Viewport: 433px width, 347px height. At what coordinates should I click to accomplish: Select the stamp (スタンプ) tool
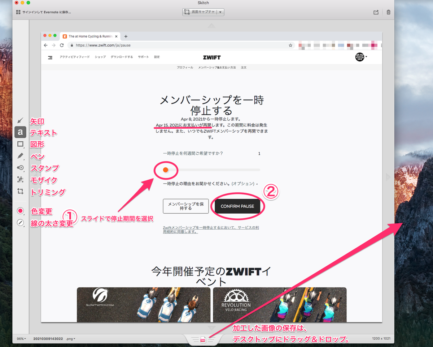coord(20,168)
